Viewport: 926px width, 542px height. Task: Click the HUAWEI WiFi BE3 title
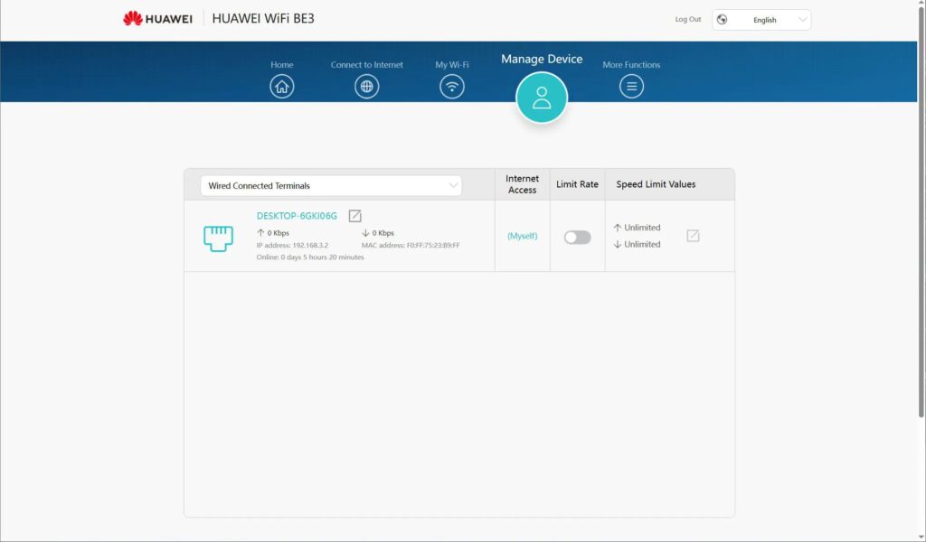(263, 18)
